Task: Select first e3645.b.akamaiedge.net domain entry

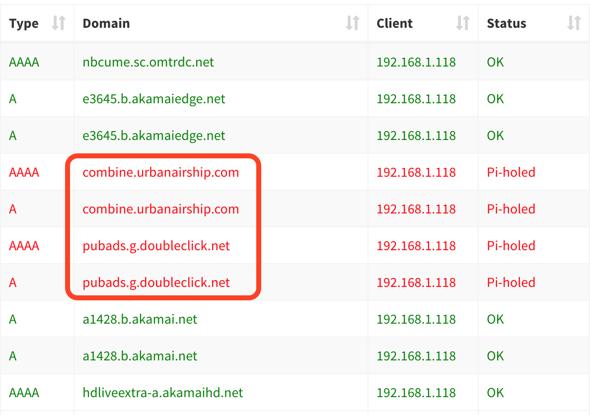Action: 154,99
